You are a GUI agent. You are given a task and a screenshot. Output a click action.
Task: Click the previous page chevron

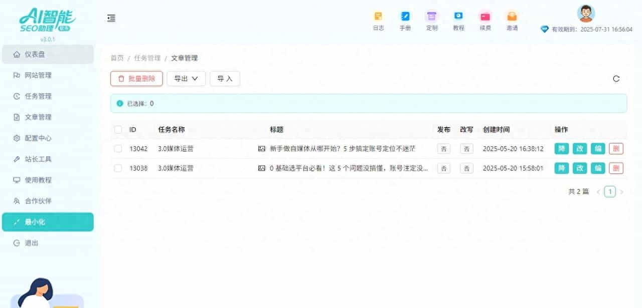coord(598,191)
